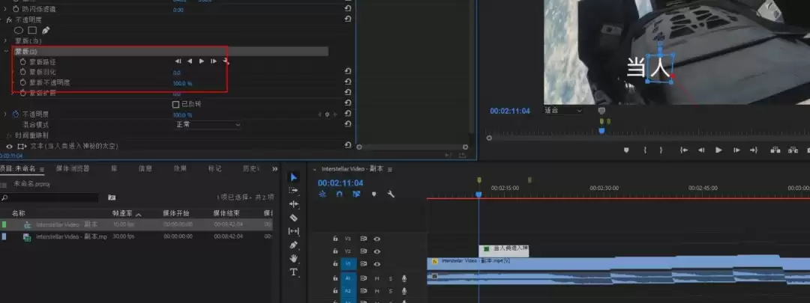Open 适合 zoom level dropdown
Screen dimensions: 810x303
point(562,111)
